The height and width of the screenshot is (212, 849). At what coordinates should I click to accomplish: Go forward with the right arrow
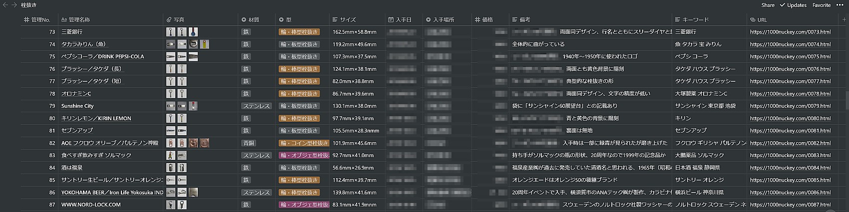[14, 5]
